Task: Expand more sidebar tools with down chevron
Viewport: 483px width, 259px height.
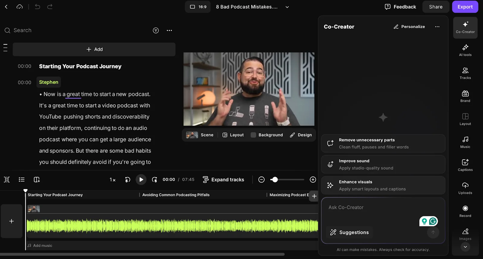Action: click(x=465, y=247)
